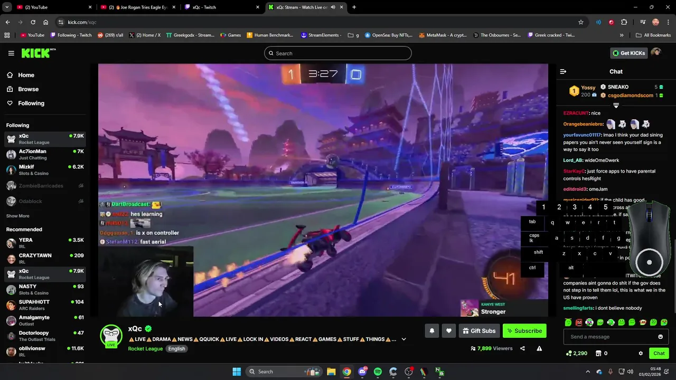The image size is (676, 380).
Task: Switch to the xQc - Twitch tab
Action: [222, 7]
